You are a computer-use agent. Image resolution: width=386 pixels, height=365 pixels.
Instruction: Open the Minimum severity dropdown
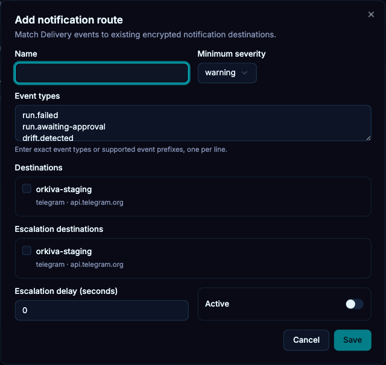227,73
